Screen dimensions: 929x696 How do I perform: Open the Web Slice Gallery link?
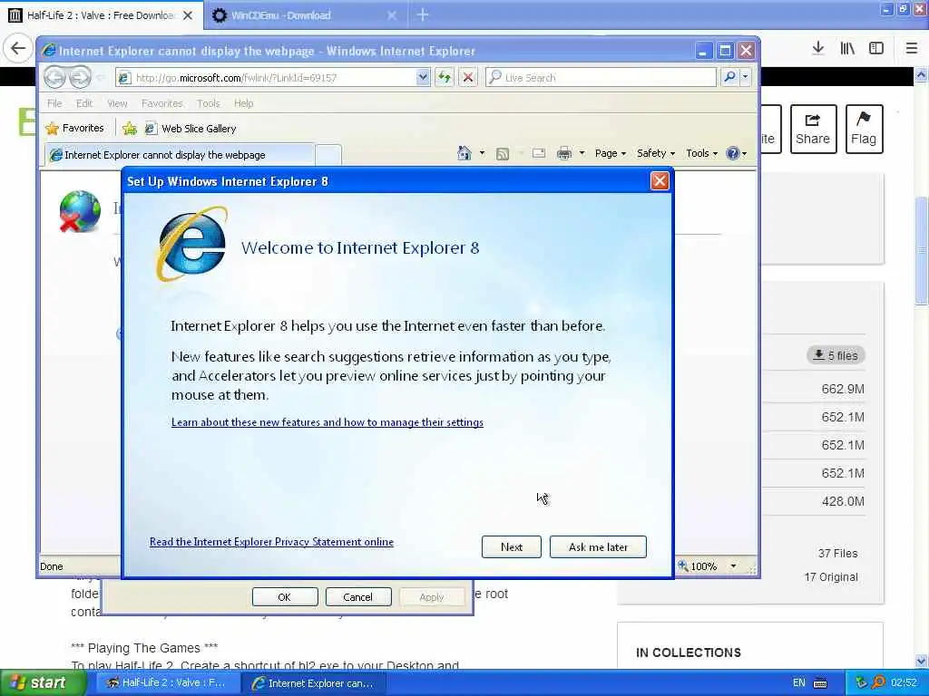pos(191,129)
